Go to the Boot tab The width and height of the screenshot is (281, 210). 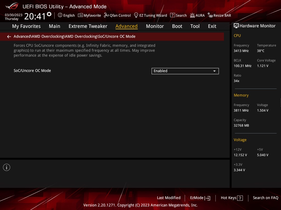[177, 26]
